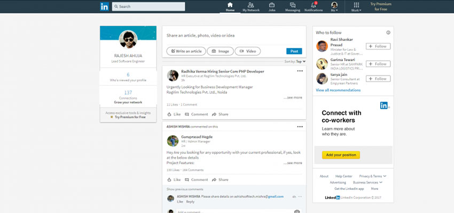Open Notifications with the red badge
Viewport: 454px width, 213px height.
314,7
